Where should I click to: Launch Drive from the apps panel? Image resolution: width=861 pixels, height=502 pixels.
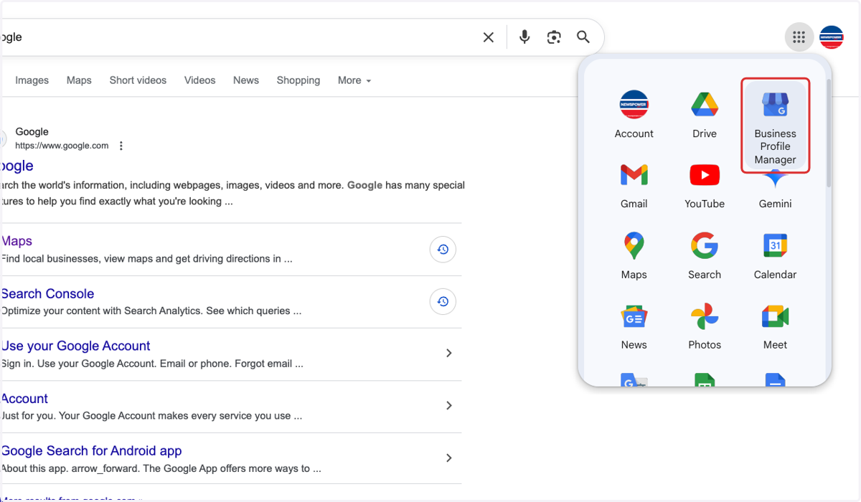705,115
